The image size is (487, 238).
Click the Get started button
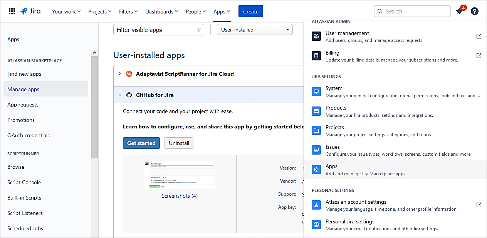coord(141,143)
